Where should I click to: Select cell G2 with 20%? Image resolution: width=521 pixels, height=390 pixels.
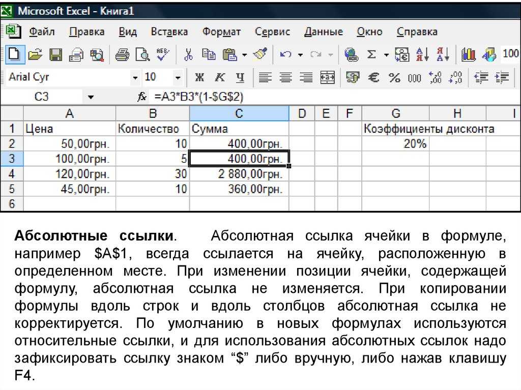pos(395,143)
